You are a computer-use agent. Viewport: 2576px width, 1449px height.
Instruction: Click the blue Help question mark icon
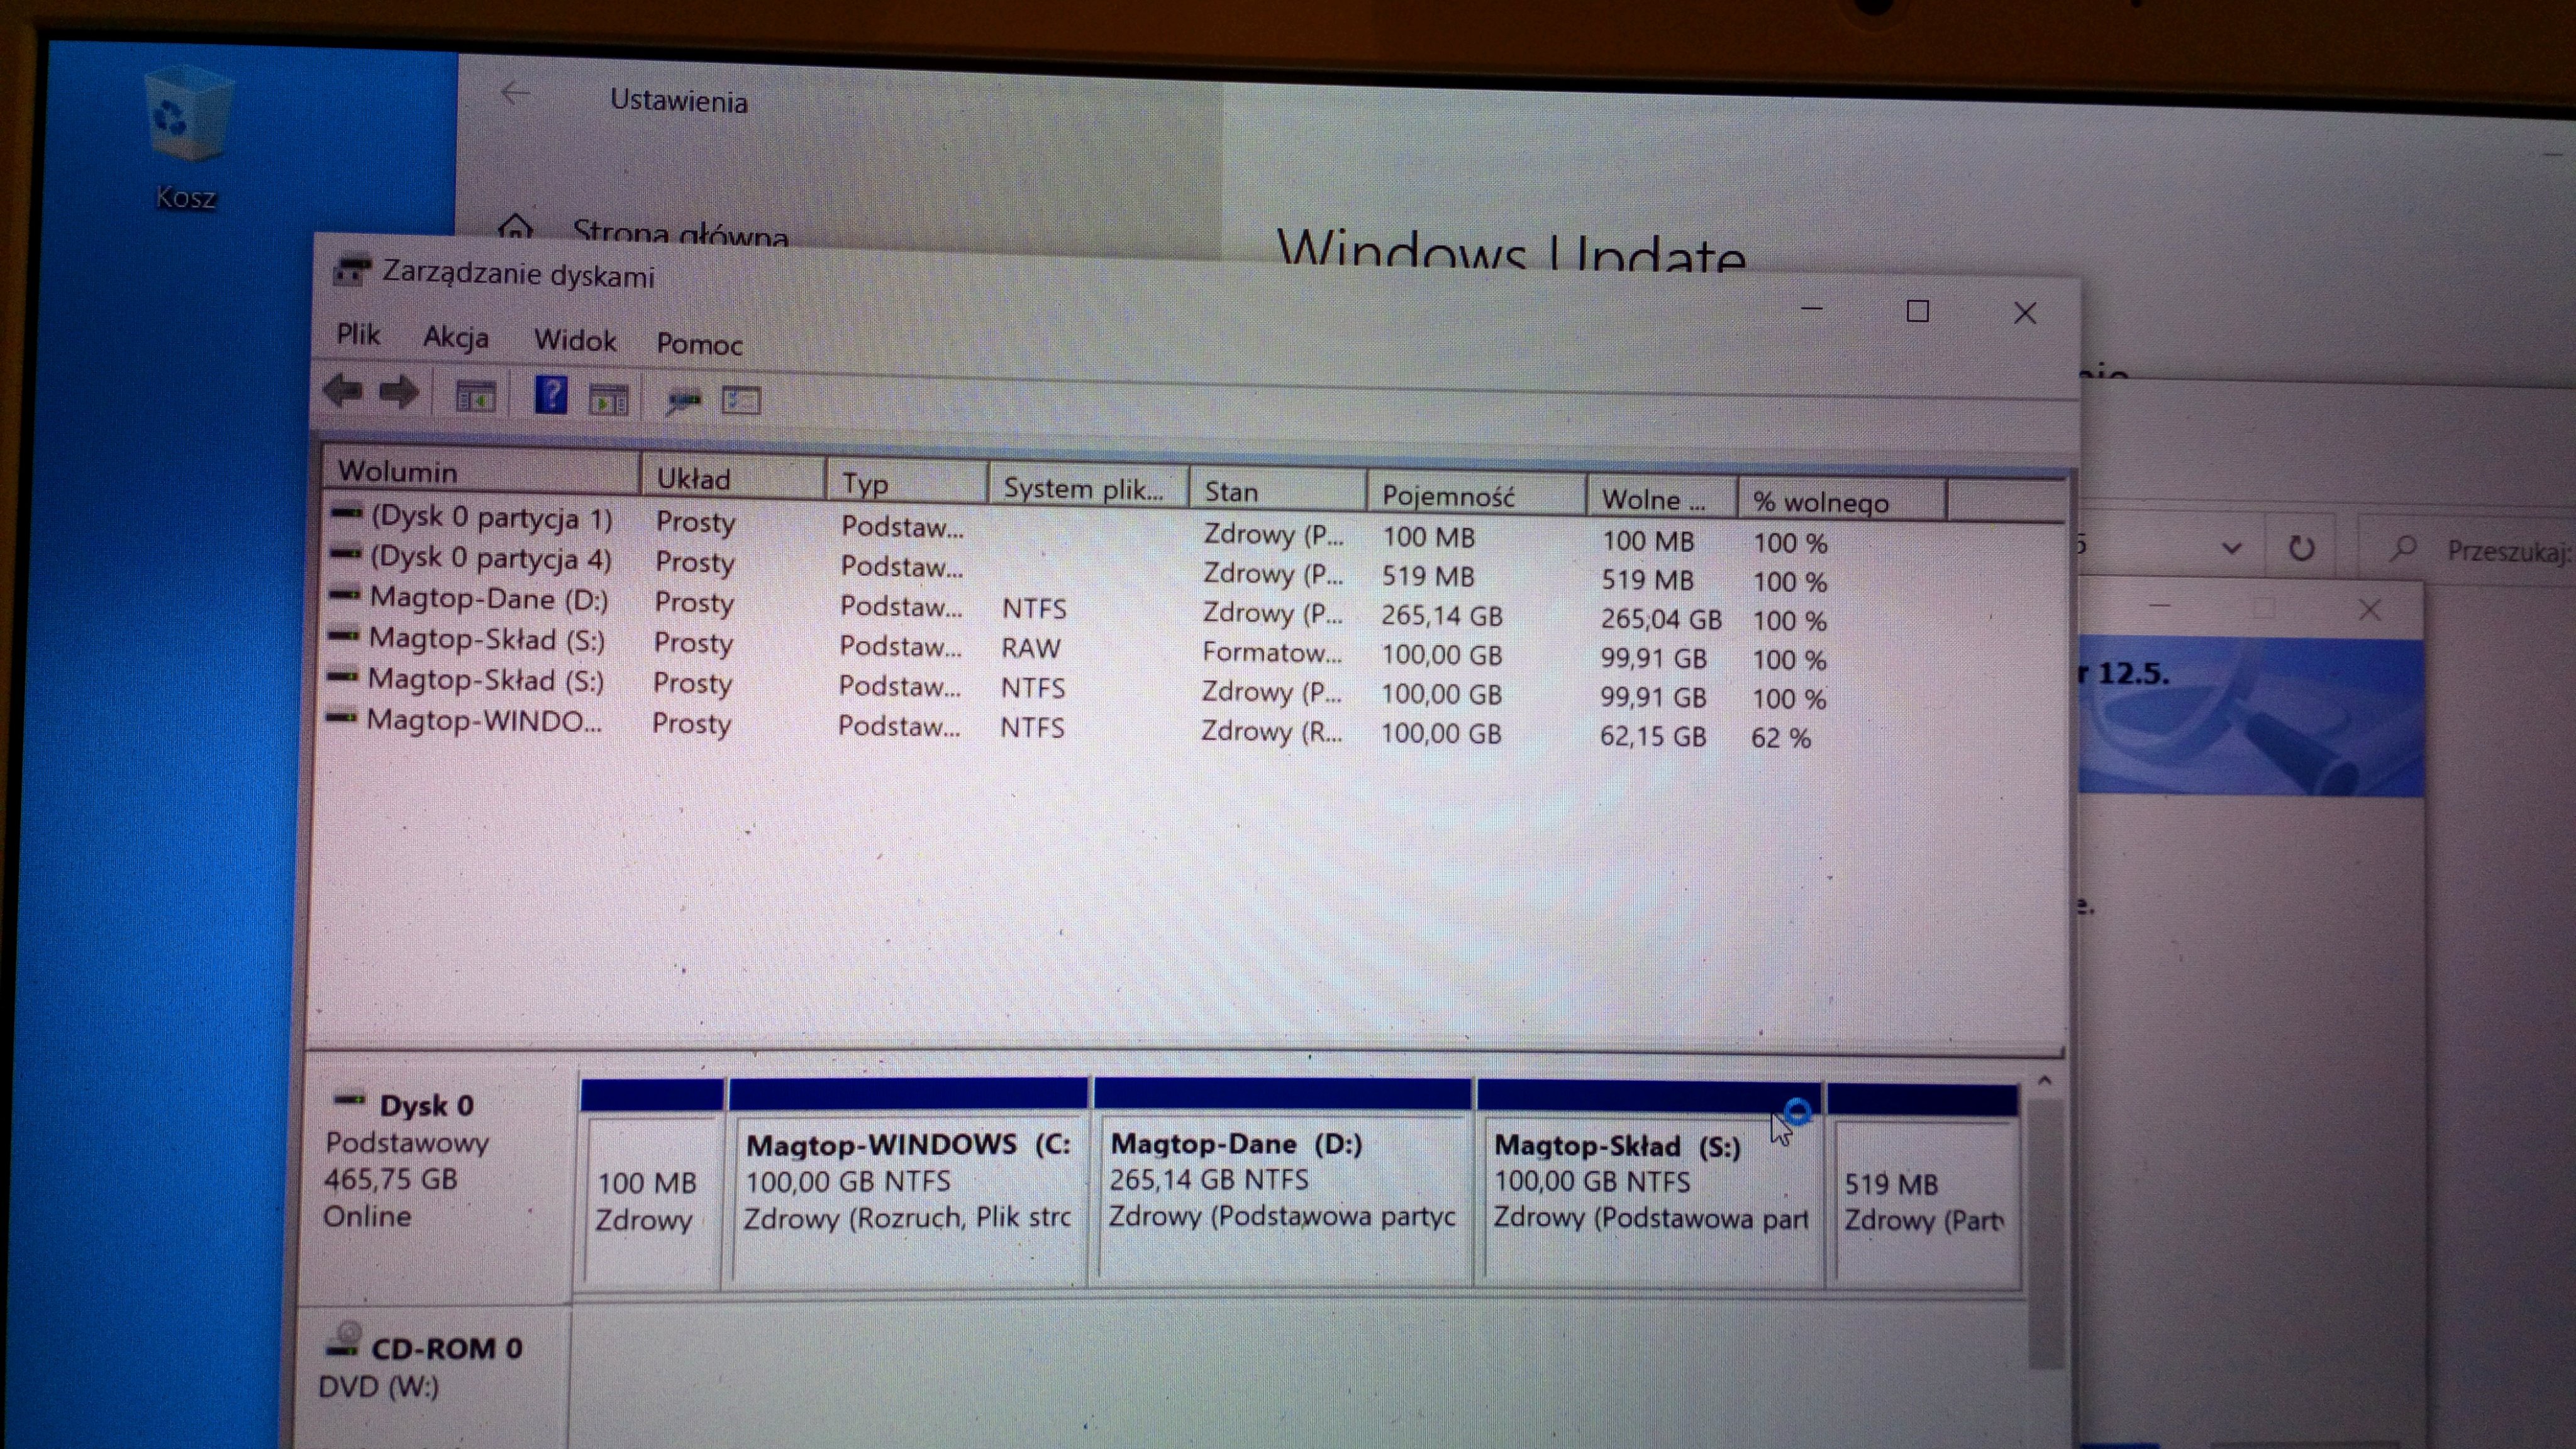[x=550, y=395]
